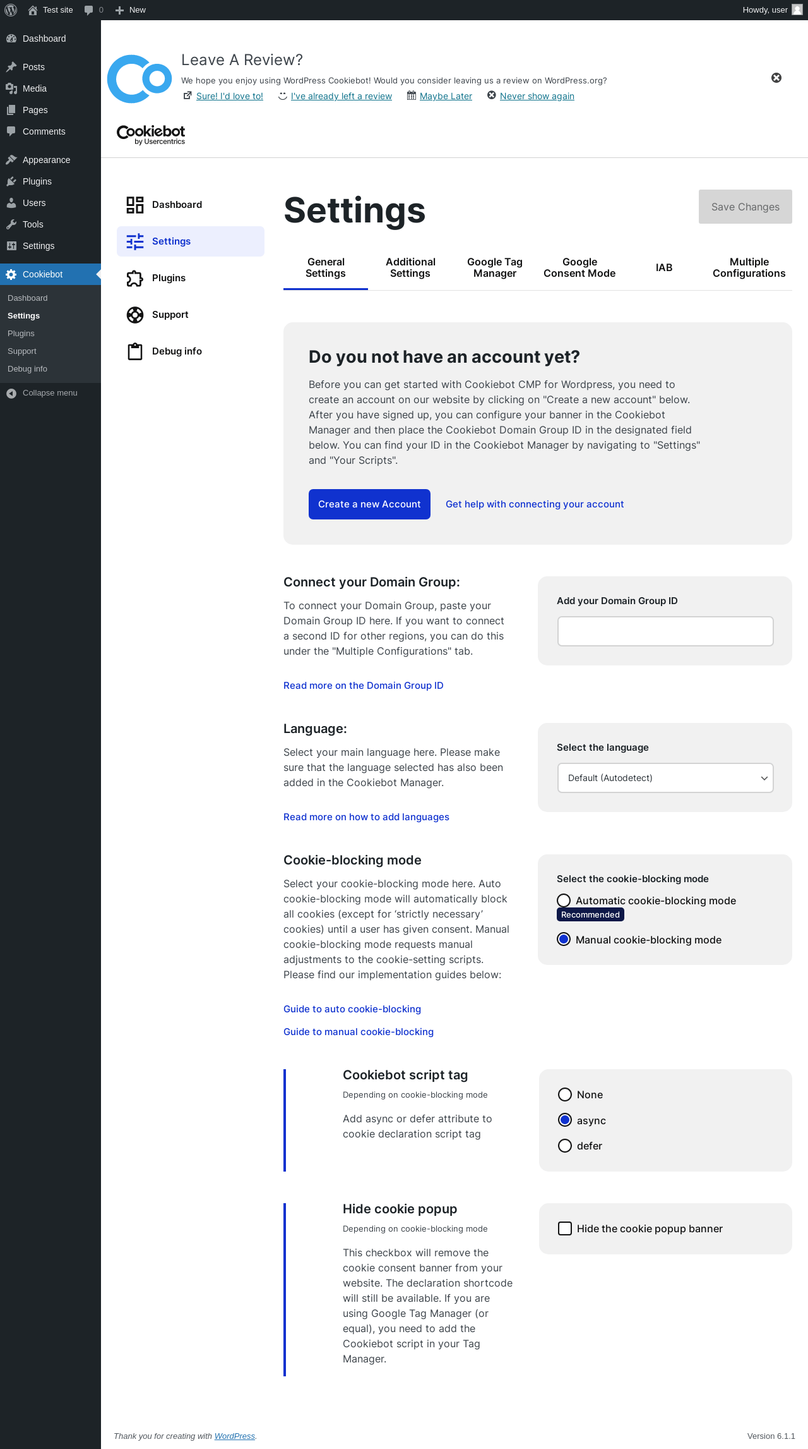This screenshot has width=808, height=1449.
Task: Click the Version 6.1.1 footer text
Action: coord(771,1436)
